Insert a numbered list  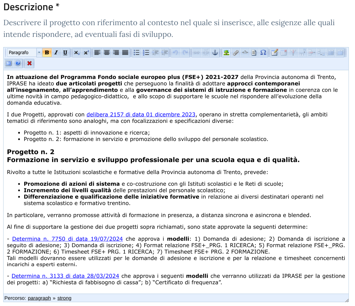click(146, 53)
